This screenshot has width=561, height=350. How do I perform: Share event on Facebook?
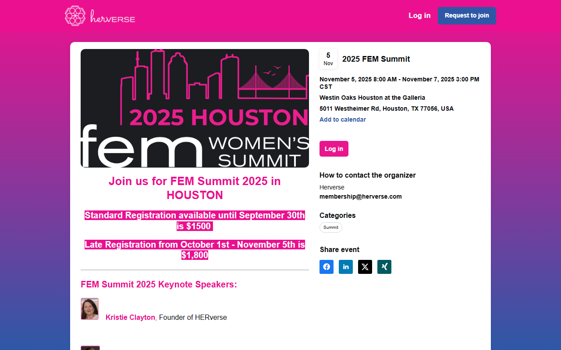click(x=327, y=267)
